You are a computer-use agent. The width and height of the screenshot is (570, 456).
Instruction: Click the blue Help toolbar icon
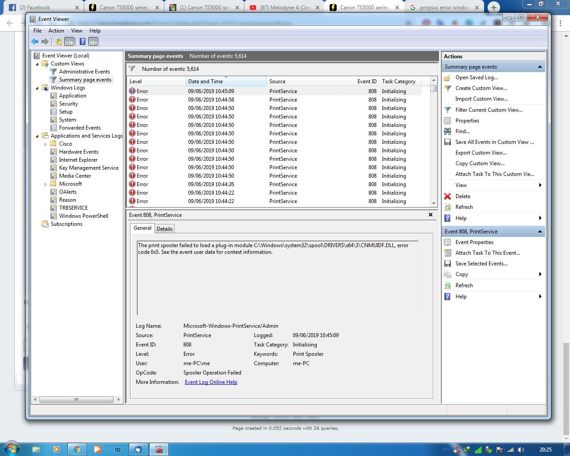[x=82, y=42]
